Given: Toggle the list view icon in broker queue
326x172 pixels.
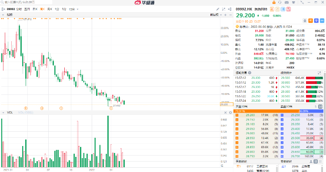Looking at the screenshot, I should point(316,162).
